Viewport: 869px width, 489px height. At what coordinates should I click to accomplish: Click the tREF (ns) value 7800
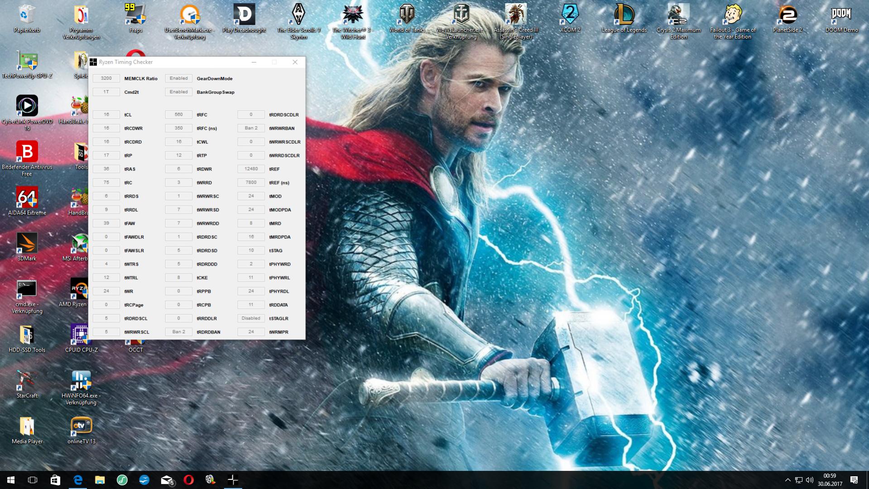point(251,183)
